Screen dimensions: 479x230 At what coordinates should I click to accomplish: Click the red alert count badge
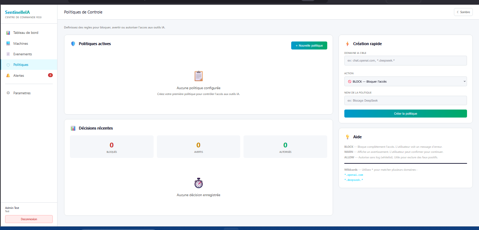tap(50, 75)
